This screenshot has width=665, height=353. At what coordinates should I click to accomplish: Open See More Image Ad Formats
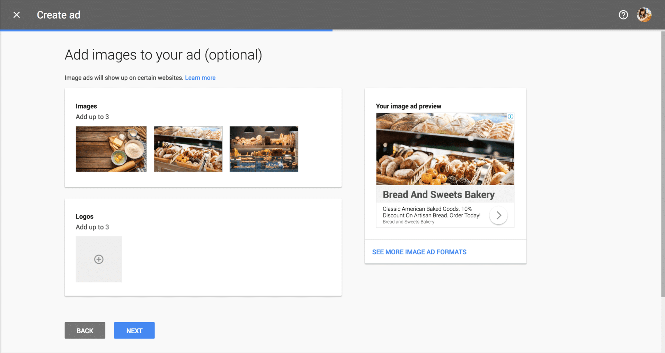419,252
